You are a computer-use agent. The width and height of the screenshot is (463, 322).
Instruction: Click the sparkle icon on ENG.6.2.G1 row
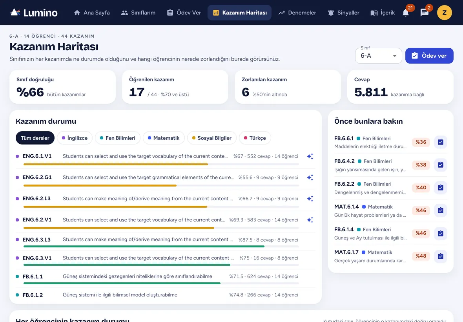[310, 177]
